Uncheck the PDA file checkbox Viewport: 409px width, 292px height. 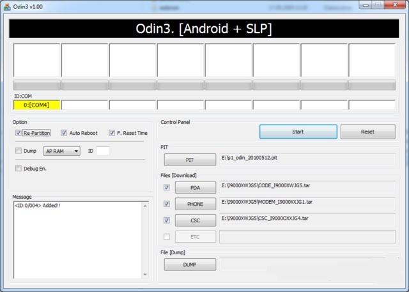(167, 187)
